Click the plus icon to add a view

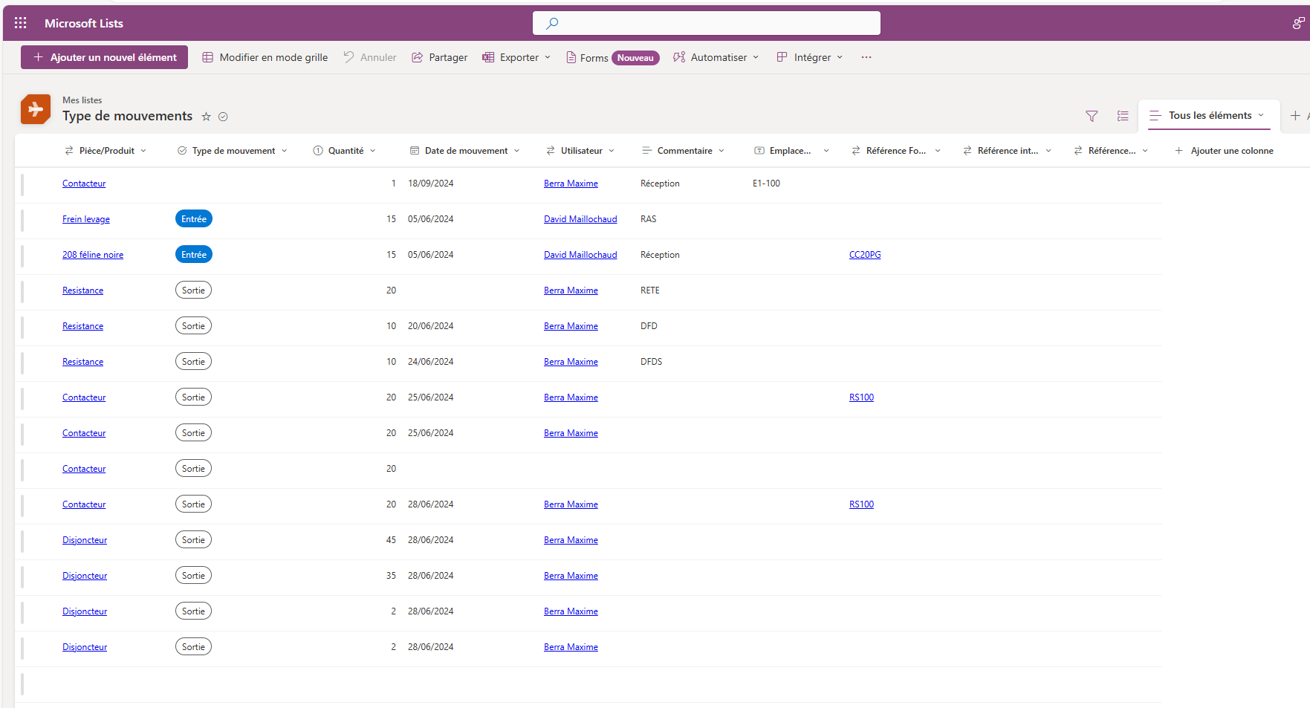[1295, 115]
